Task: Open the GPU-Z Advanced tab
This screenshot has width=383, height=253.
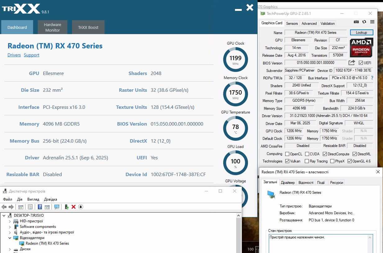Action: pyautogui.click(x=309, y=24)
